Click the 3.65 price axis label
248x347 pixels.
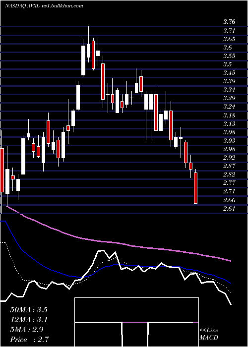229,39
